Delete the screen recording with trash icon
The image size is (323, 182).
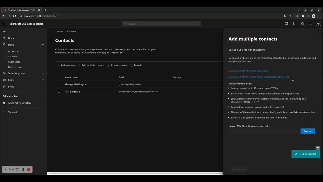[x=17, y=169]
